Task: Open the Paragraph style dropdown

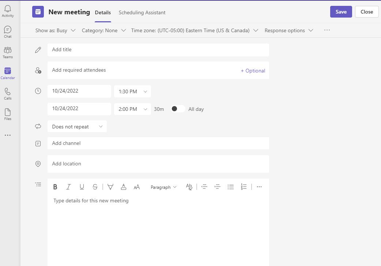Action: pyautogui.click(x=163, y=187)
